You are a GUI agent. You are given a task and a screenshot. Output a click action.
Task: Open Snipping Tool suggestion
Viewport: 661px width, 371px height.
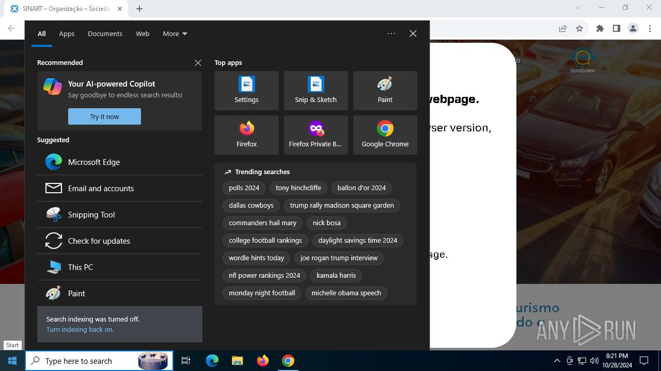coord(119,214)
